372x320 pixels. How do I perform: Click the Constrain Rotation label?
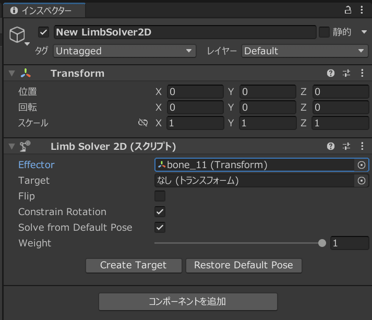[63, 212]
